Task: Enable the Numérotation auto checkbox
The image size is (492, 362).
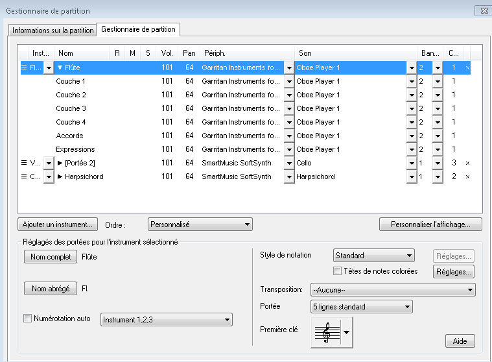Action: click(27, 319)
